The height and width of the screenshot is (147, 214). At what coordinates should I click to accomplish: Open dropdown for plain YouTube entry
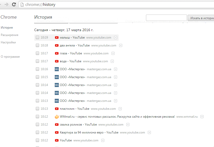tap(103, 140)
